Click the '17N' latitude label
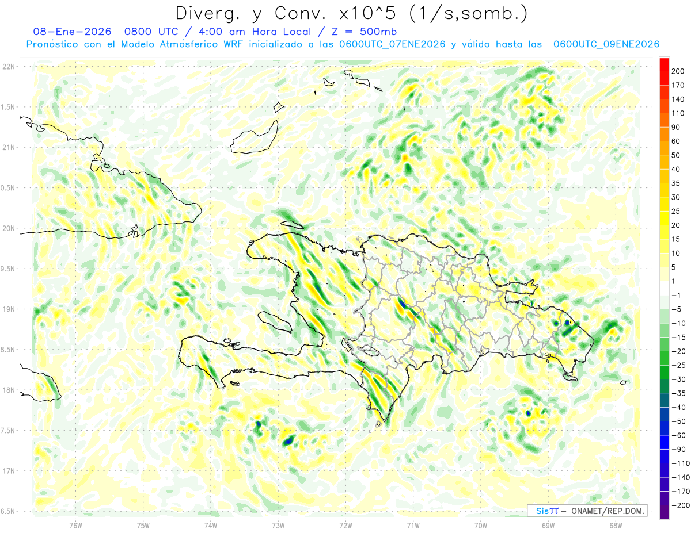 tap(9, 471)
